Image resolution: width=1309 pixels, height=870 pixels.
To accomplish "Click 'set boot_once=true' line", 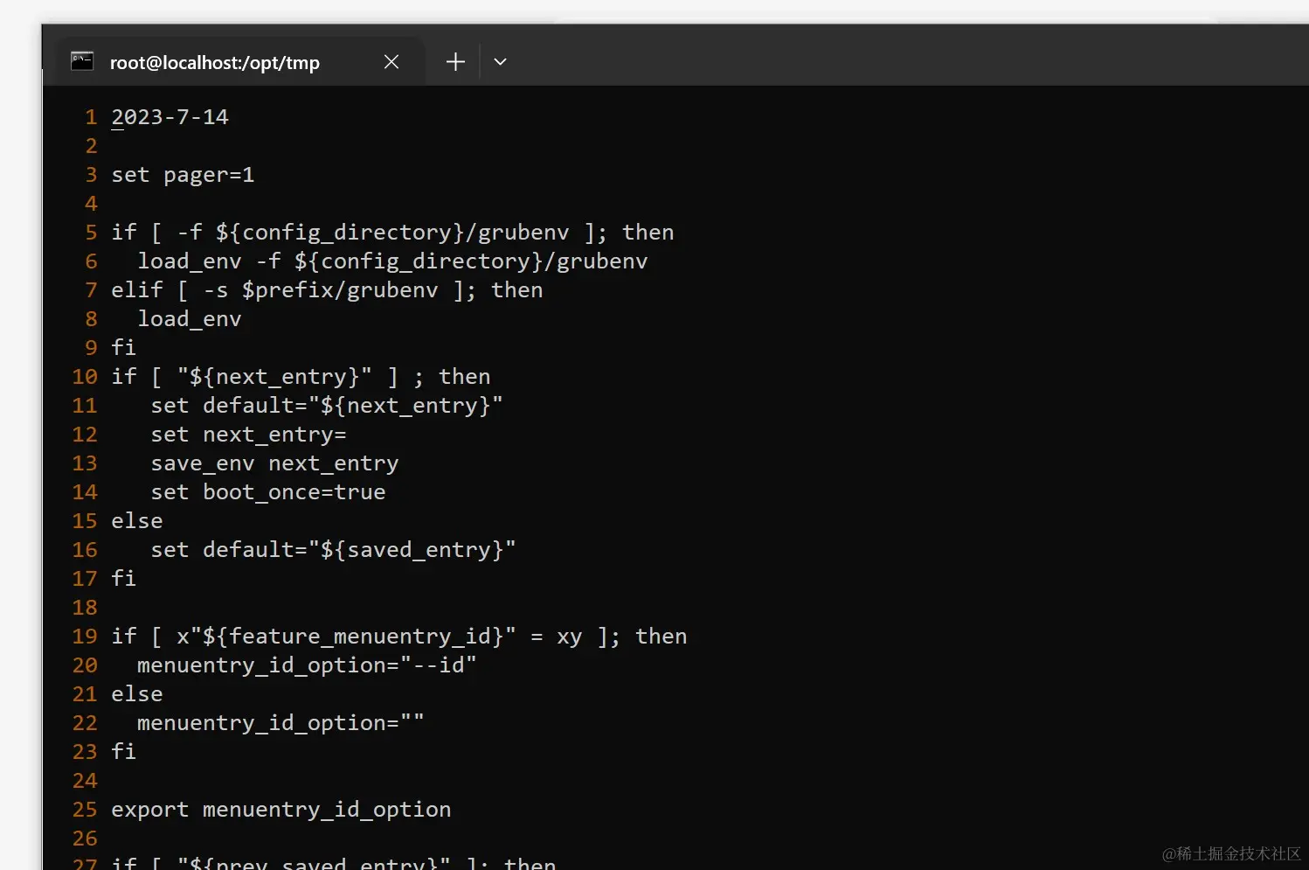I will 268,492.
